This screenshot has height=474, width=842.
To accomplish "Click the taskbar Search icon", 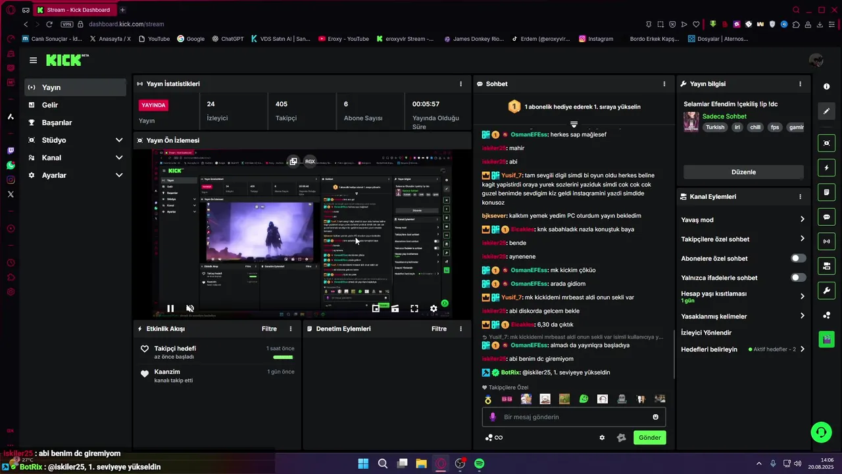I will pos(382,463).
